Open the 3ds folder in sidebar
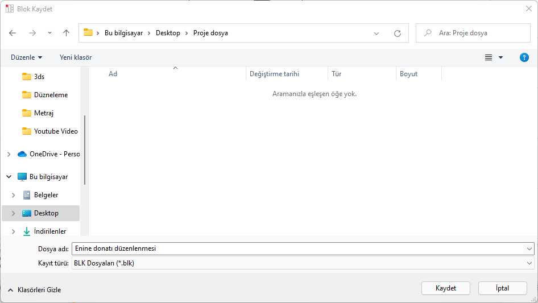Viewport: 538px width, 303px height. tap(34, 77)
